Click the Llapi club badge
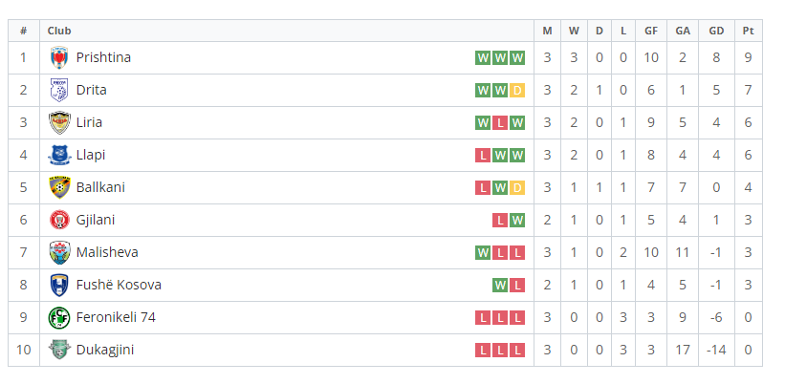Screen dimensions: 785x384 point(59,156)
